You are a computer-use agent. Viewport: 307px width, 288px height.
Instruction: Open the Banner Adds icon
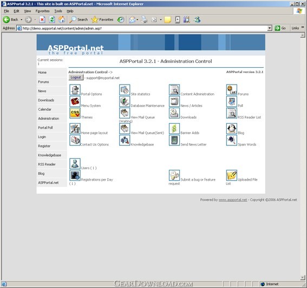pyautogui.click(x=174, y=129)
